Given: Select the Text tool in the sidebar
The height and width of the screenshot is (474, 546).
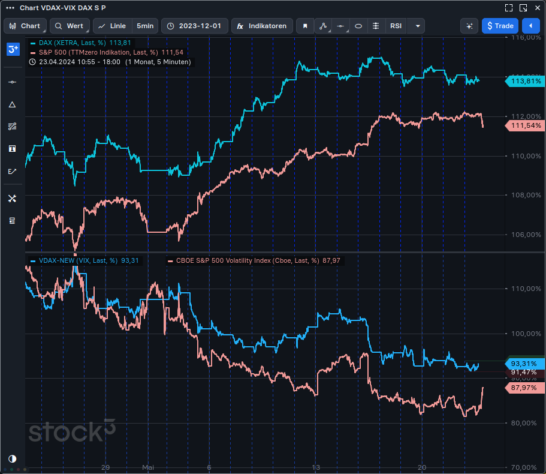Looking at the screenshot, I should [13, 148].
